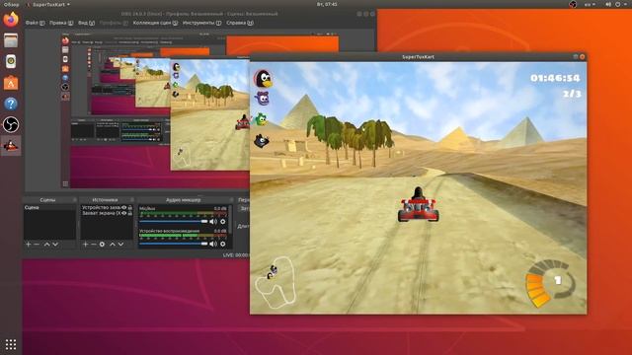Open the Справка menu in OBS
Screen dimensions: 632x355
(x=240, y=23)
